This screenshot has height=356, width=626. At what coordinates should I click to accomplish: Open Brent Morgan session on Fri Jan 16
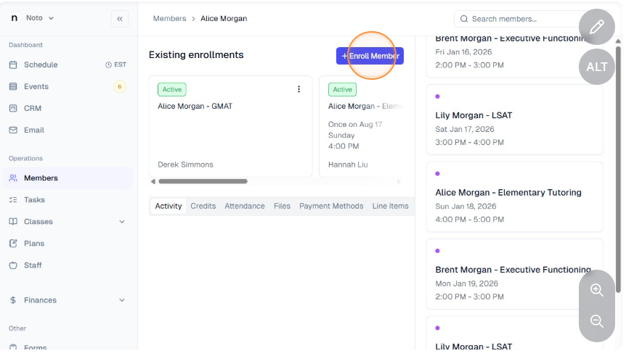click(515, 57)
